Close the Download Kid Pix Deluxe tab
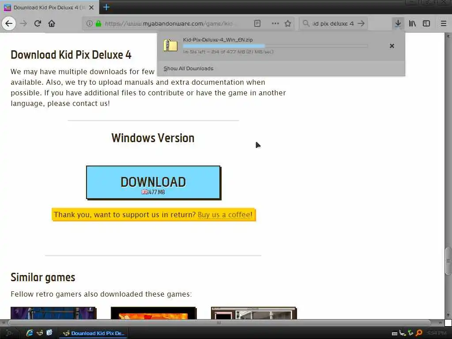This screenshot has height=339, width=452. (91, 8)
